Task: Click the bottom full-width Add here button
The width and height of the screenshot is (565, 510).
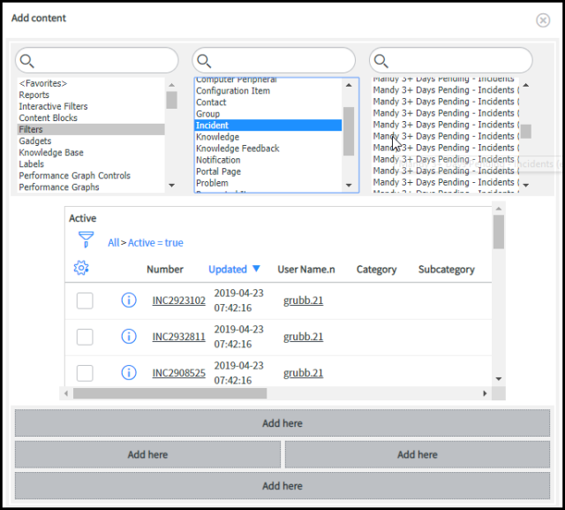Action: pyautogui.click(x=282, y=486)
